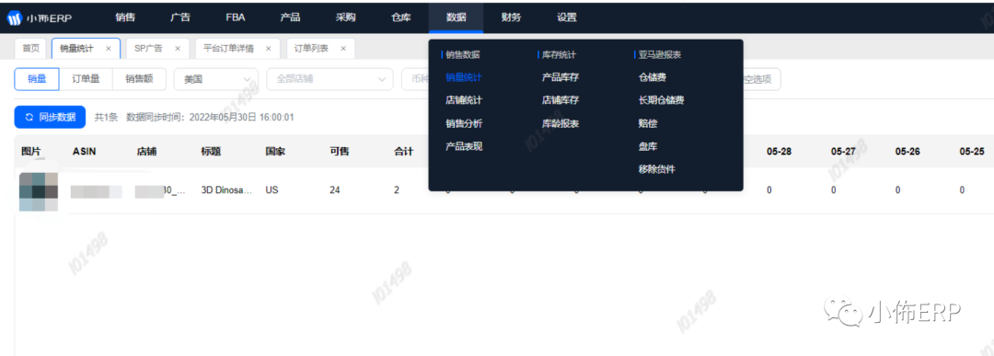Click the 图片 column header
The height and width of the screenshot is (356, 994).
coord(31,152)
